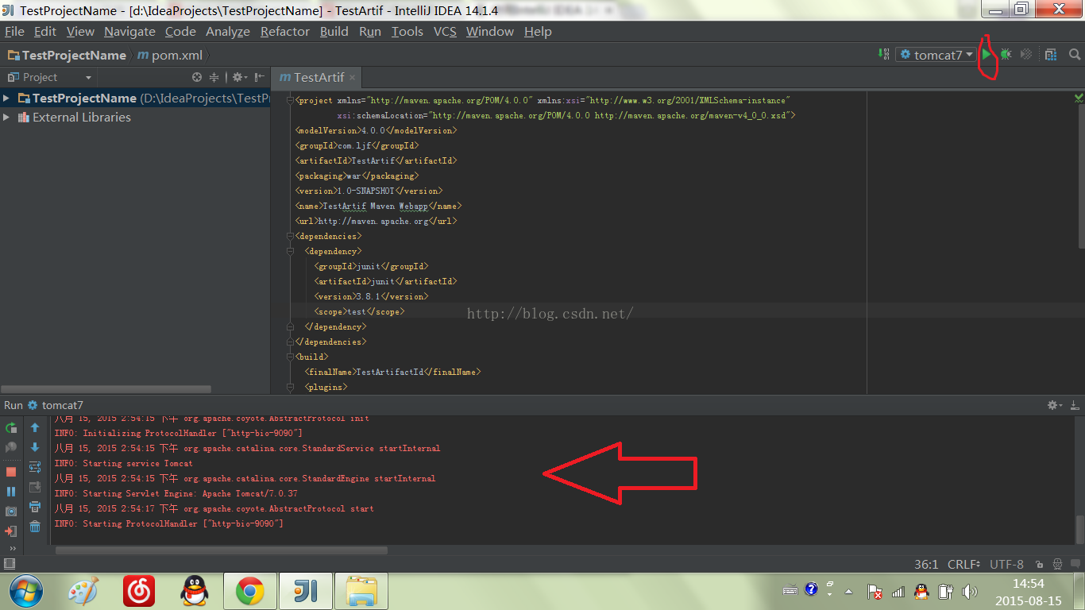Open Run panel gear settings menu
The height and width of the screenshot is (610, 1085).
[x=1055, y=405]
